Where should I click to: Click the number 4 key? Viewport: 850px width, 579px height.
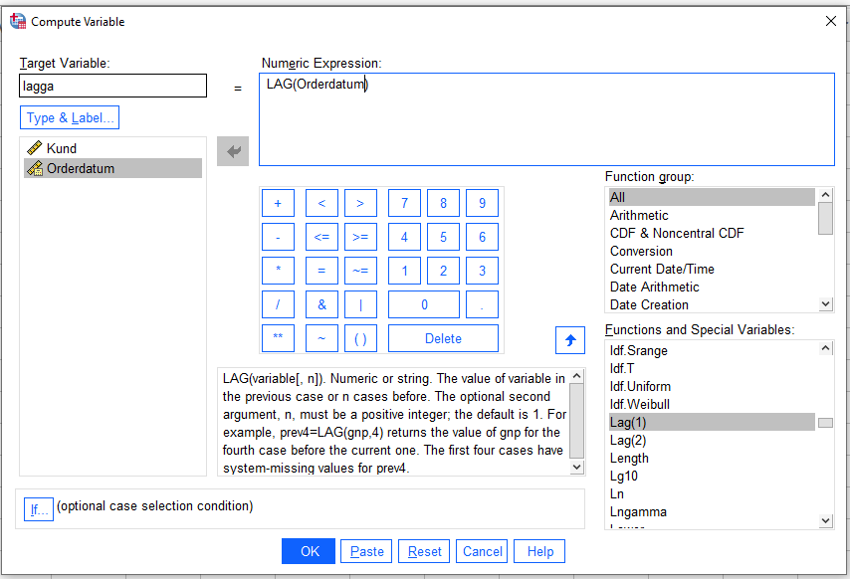404,237
